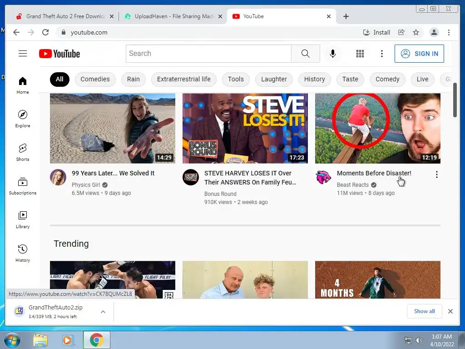Click the YouTube logo
Image resolution: width=465 pixels, height=349 pixels.
tap(59, 54)
